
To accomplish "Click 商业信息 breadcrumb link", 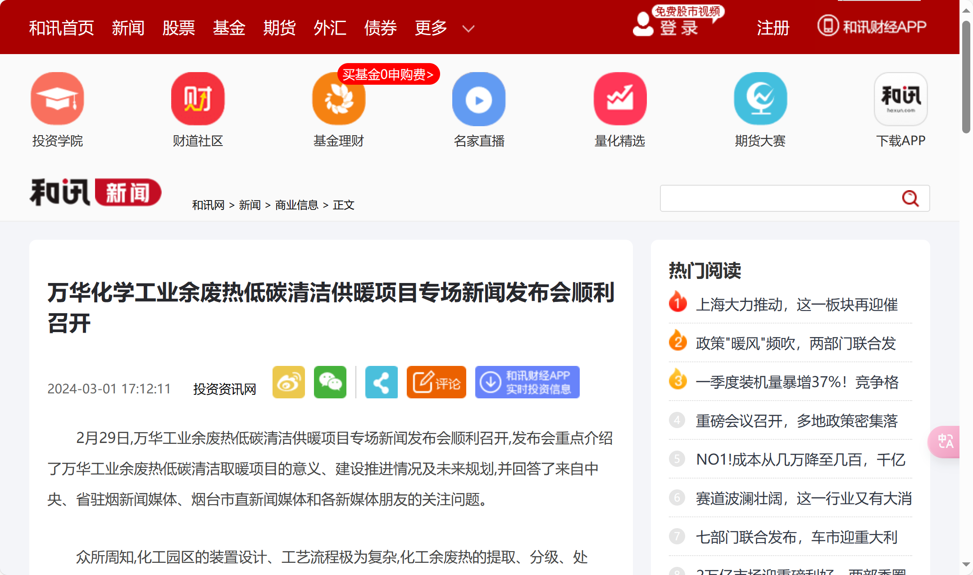I will click(296, 205).
